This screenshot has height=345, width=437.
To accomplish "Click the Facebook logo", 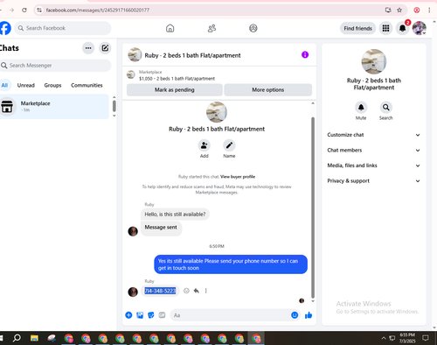I will [x=5, y=28].
